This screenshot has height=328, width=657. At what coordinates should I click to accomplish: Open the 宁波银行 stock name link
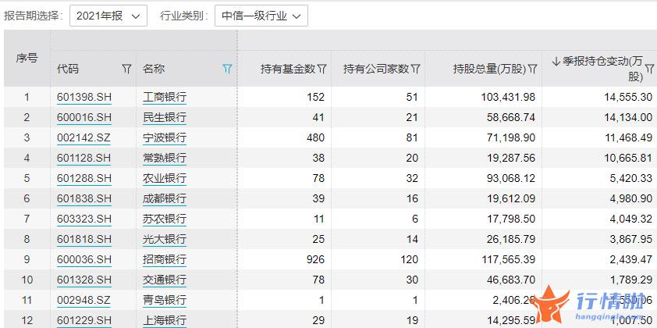tap(164, 137)
